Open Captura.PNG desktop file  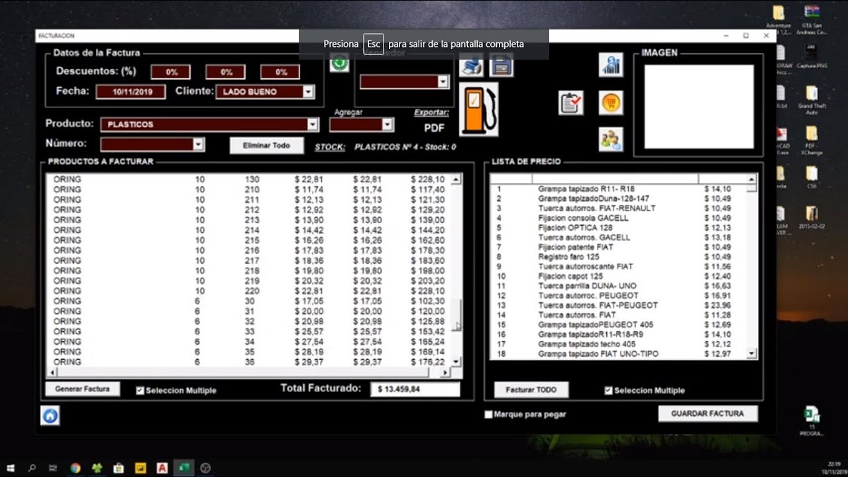[x=812, y=56]
